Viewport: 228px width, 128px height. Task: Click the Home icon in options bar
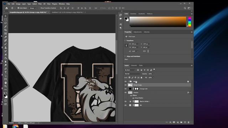point(6,8)
